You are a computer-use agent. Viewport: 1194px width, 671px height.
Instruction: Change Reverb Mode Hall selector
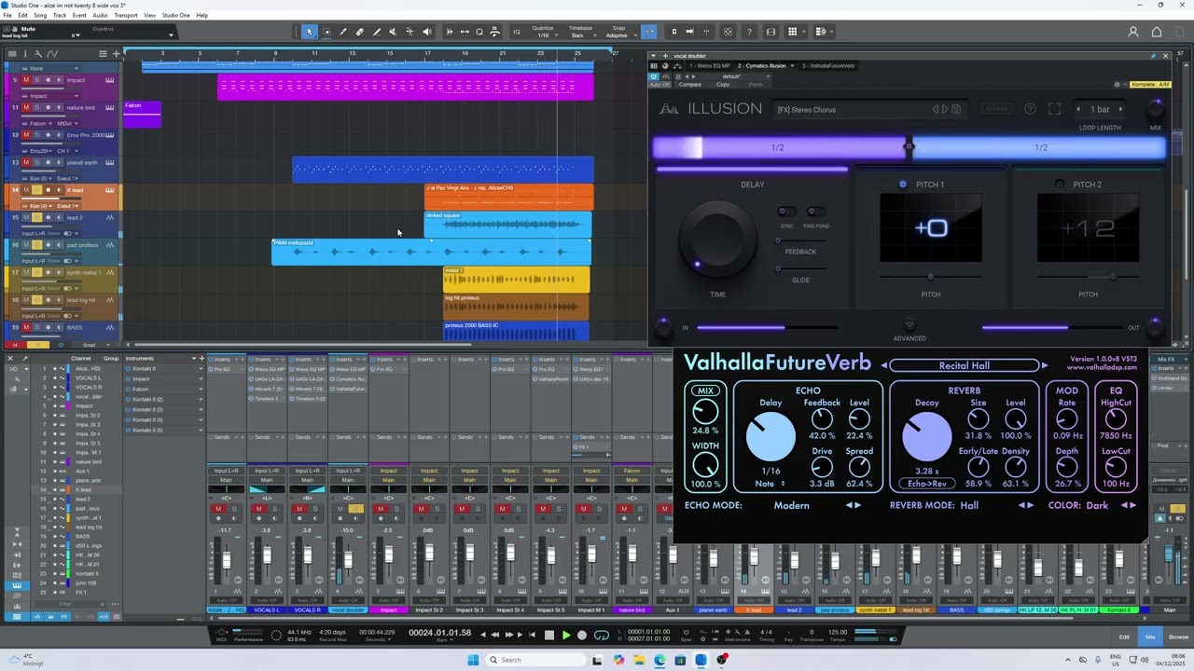click(970, 505)
